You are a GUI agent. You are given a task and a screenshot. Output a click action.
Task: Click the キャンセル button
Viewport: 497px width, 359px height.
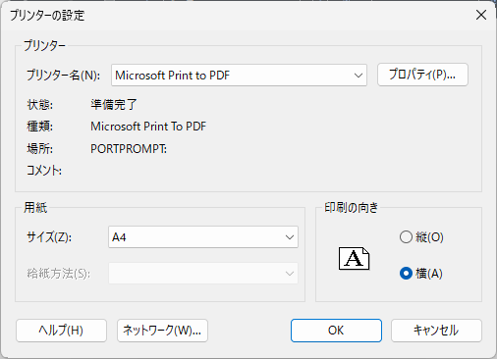coord(436,331)
